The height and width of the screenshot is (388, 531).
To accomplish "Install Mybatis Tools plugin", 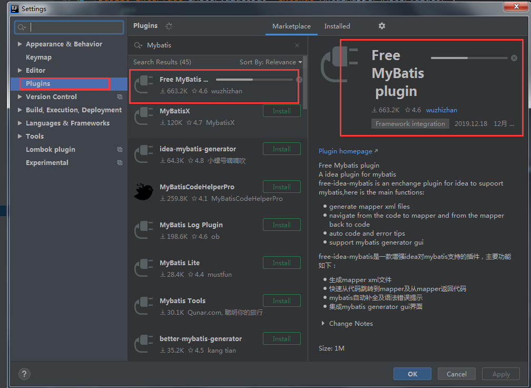I will tap(282, 301).
